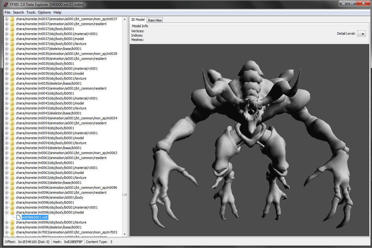Expand the m0043/obj/body/b0001/texture folder

[7, 108]
